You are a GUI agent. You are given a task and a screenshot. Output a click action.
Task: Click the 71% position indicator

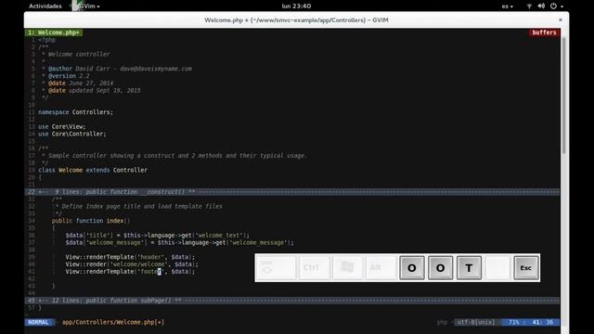[x=513, y=322]
